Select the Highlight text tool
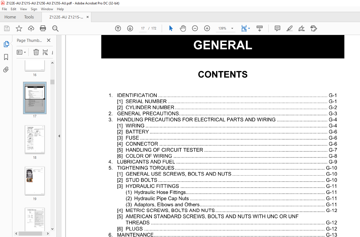 pos(289,28)
